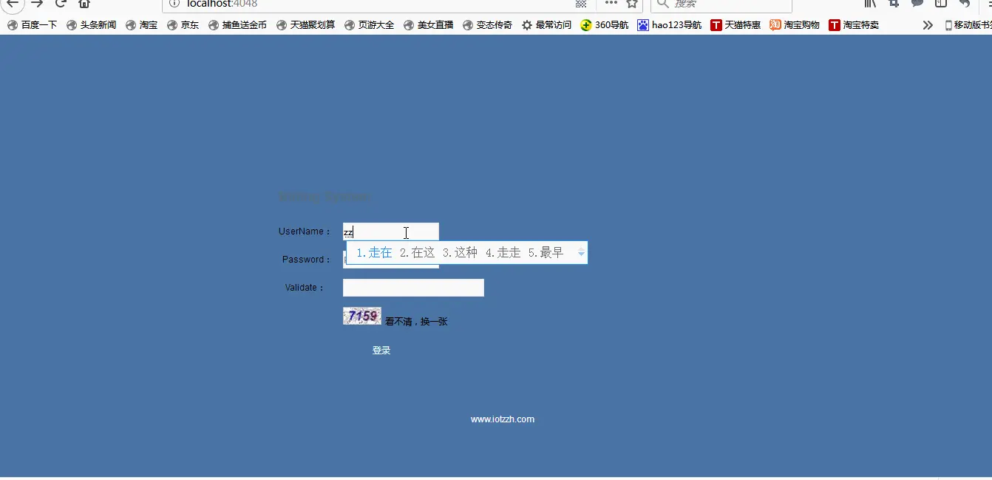
Task: Click the search box magnifier icon
Action: [x=663, y=4]
